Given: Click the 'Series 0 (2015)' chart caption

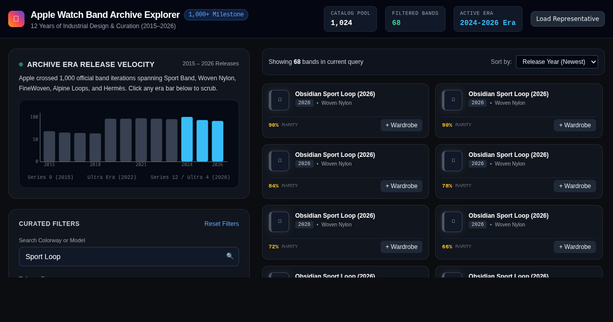Looking at the screenshot, I should 51,177.
